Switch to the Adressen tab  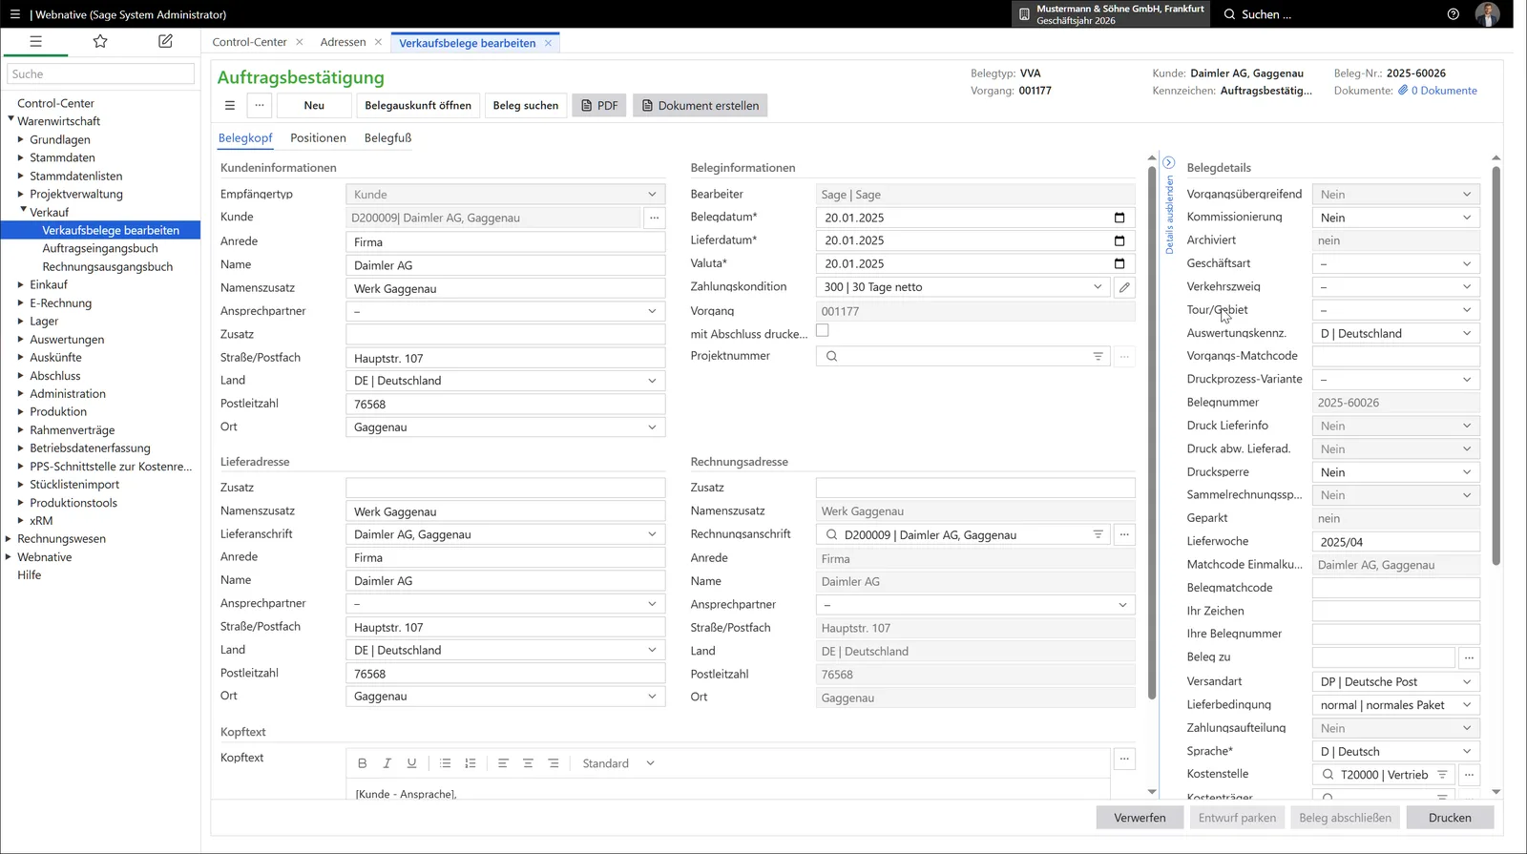[x=344, y=42]
